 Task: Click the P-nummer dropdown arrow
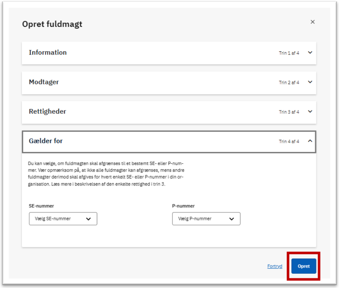pyautogui.click(x=232, y=219)
